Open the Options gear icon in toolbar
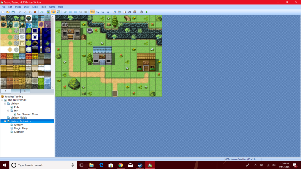 tap(141, 12)
